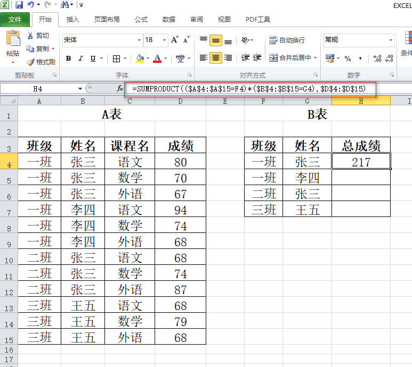Image resolution: width=412 pixels, height=367 pixels.
Task: Toggle Wrap Text (自动换行)
Action: pyautogui.click(x=287, y=40)
